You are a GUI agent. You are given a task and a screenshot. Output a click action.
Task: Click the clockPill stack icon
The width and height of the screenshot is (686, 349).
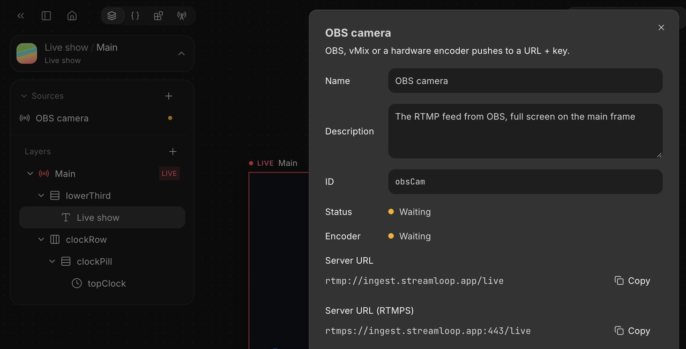tap(66, 262)
